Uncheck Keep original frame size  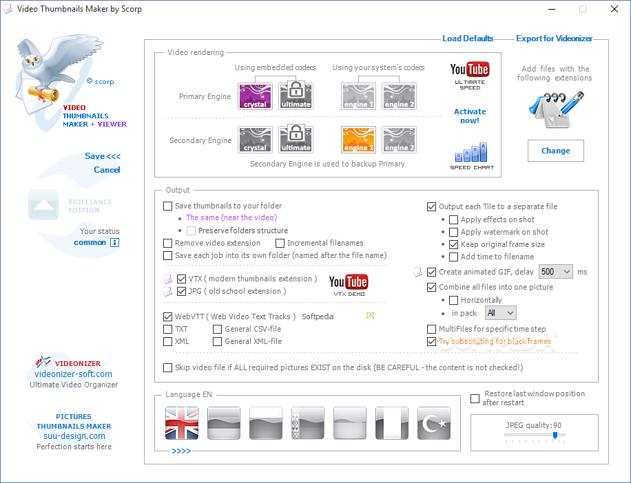453,244
